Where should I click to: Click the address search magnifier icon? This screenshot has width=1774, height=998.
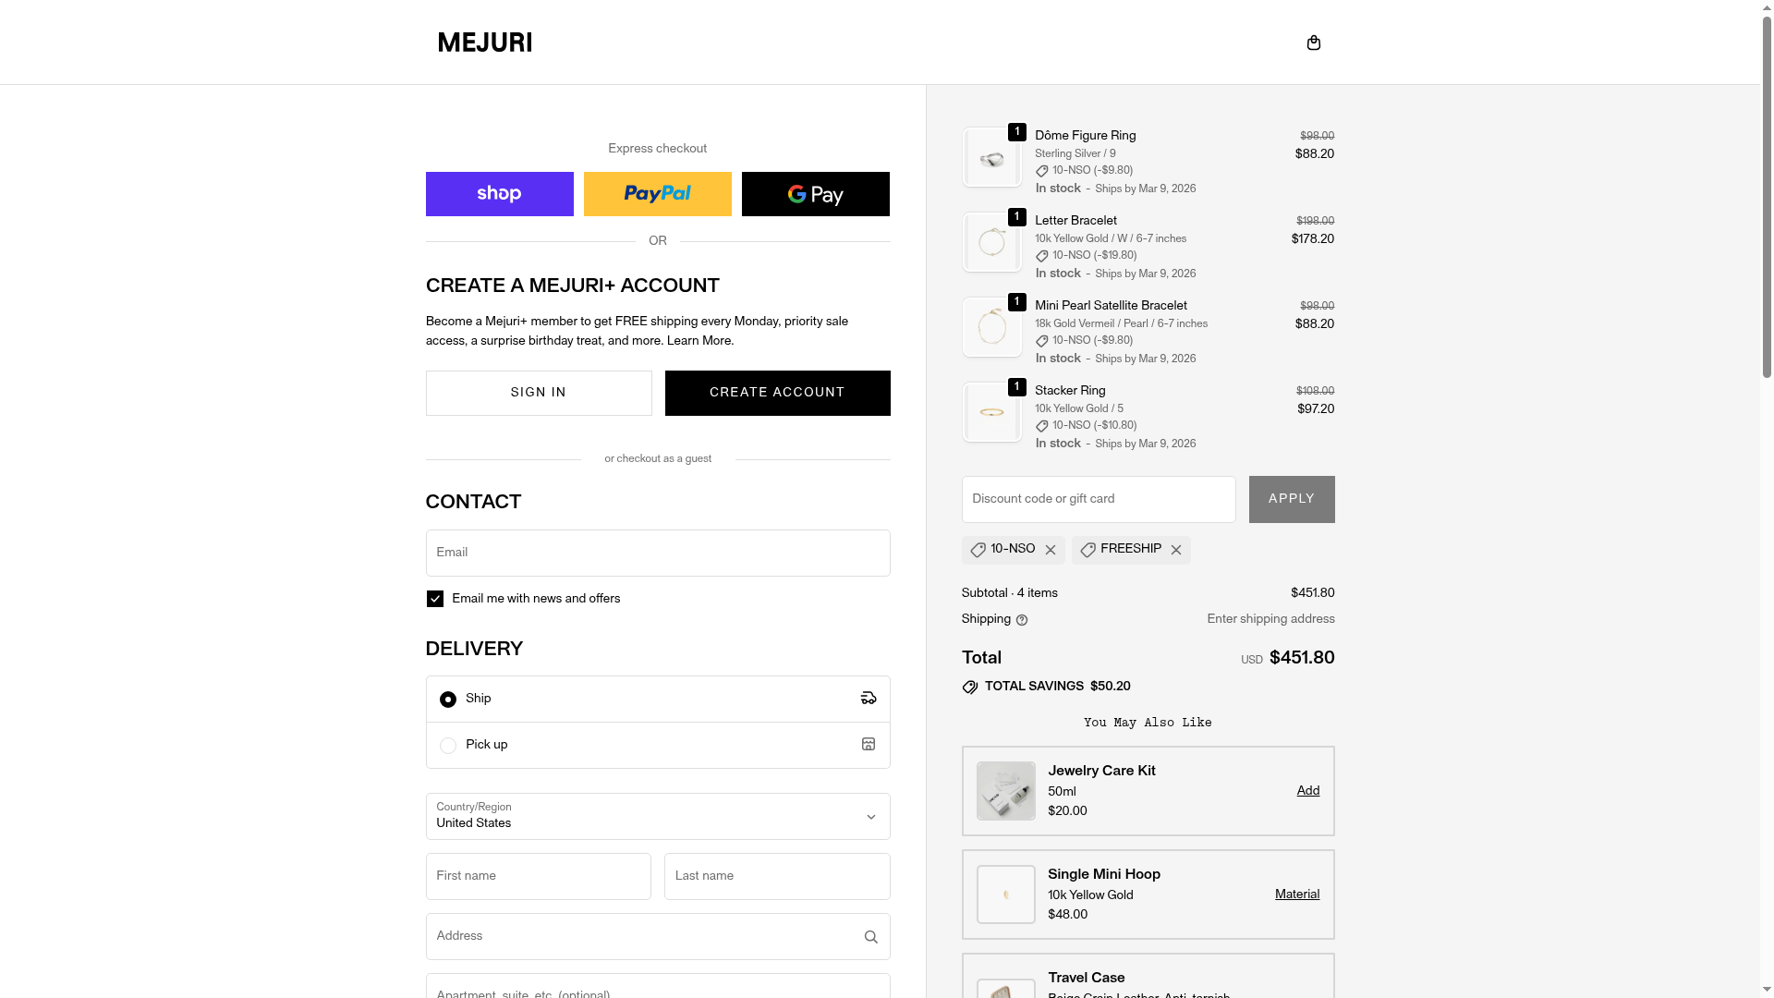(870, 937)
